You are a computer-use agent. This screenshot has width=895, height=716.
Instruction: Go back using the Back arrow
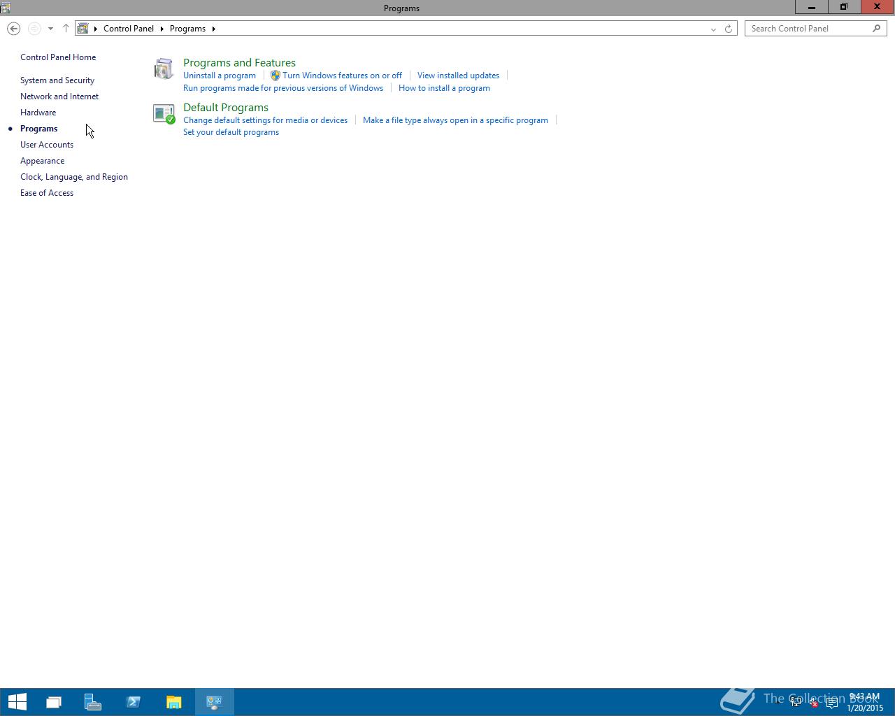(x=13, y=29)
